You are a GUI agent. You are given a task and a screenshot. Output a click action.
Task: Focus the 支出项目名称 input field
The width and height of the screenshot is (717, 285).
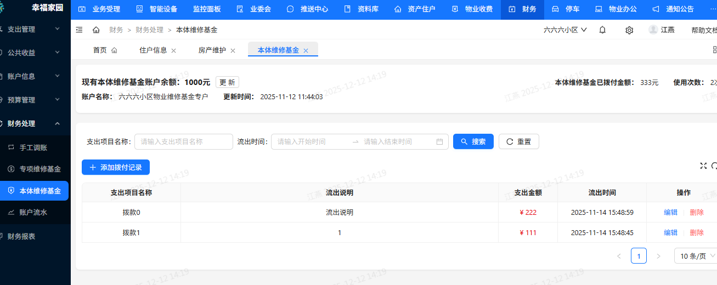point(184,141)
